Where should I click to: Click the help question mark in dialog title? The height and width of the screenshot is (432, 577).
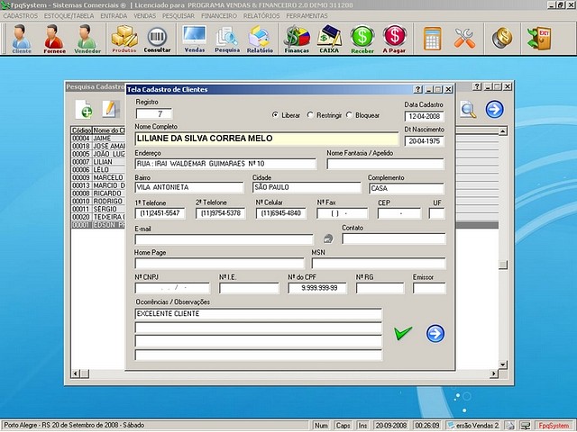[417, 90]
